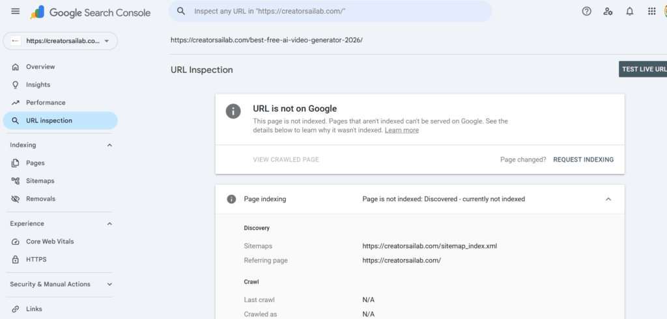
Task: Click the inspected URL text above URL Inspection
Action: pos(266,40)
